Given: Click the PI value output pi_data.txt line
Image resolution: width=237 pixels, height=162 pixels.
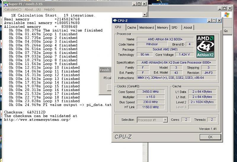Looking at the screenshot, I should [x=60, y=105].
